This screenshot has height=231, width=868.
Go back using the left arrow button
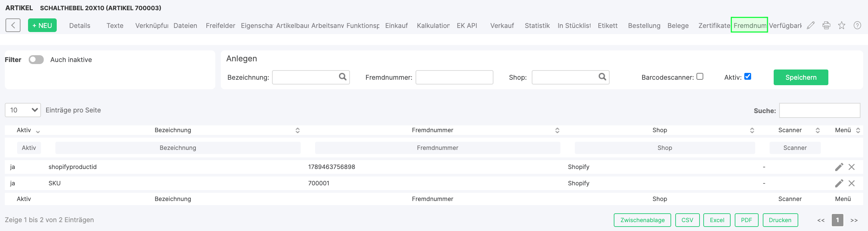[13, 25]
